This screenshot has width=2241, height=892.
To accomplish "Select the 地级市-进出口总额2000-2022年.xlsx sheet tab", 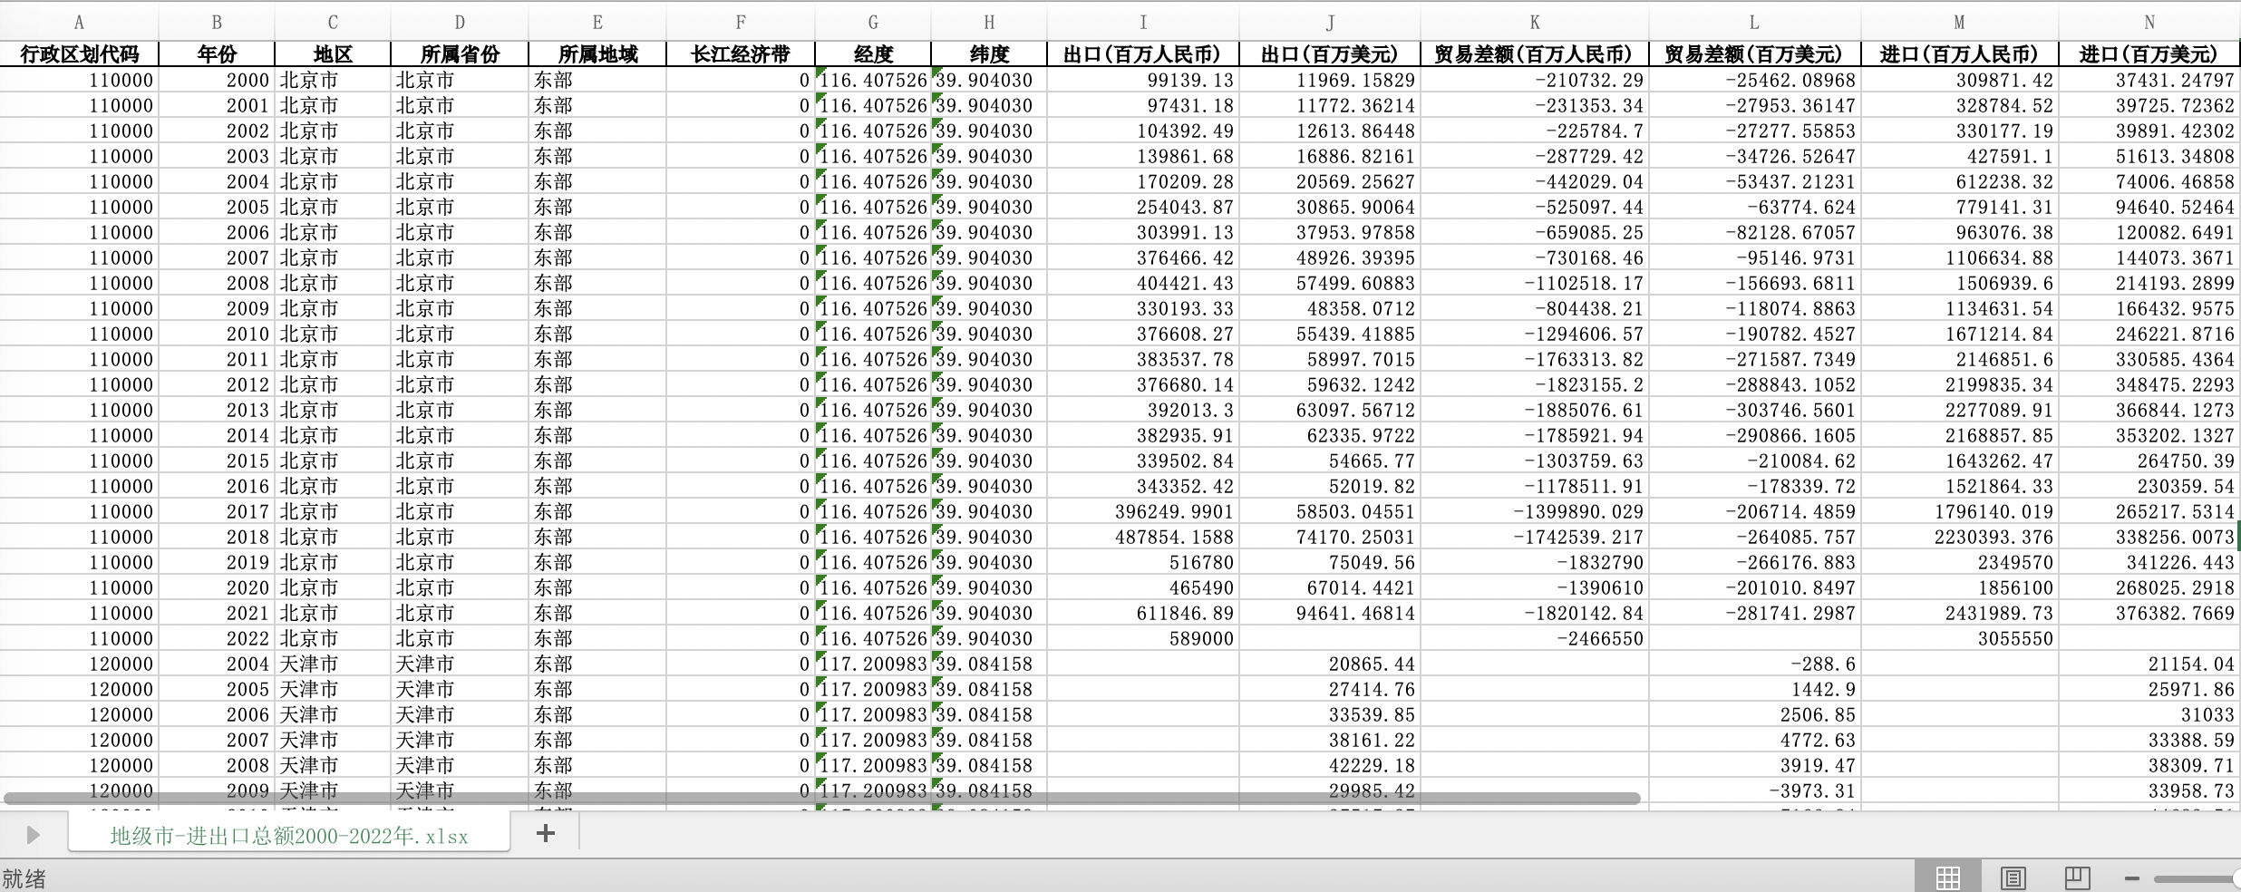I will (289, 836).
